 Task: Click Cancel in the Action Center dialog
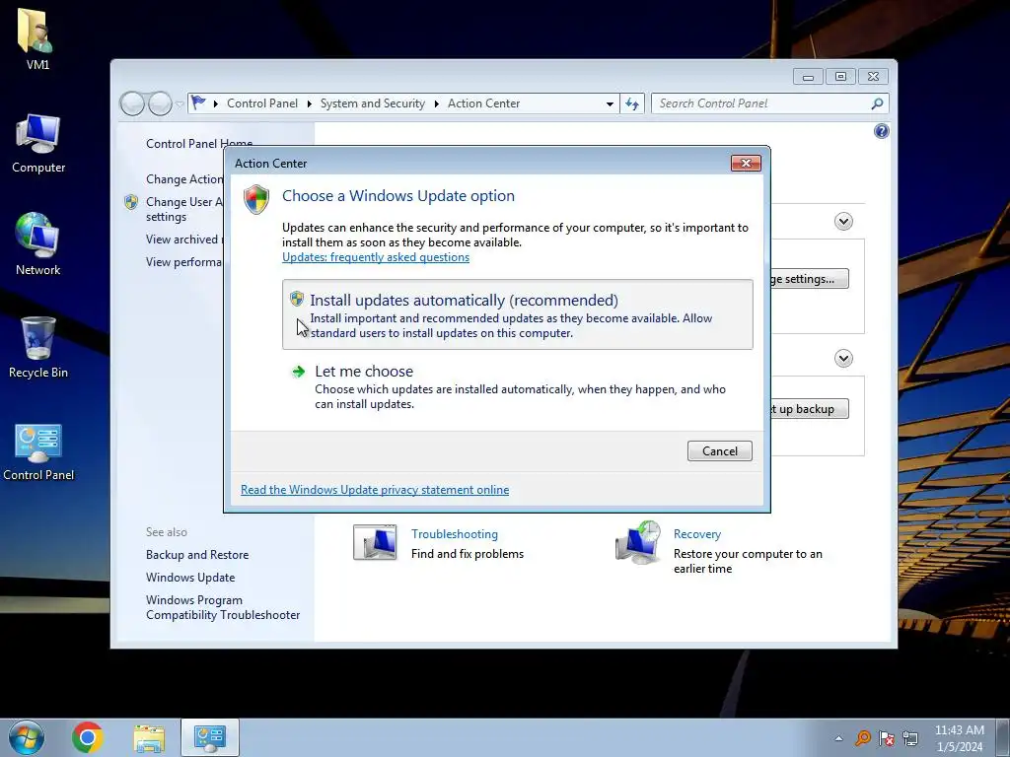click(x=719, y=451)
